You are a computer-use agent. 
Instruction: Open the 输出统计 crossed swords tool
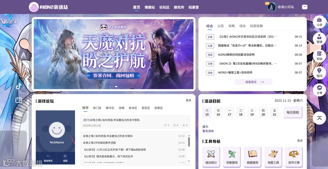(211, 157)
